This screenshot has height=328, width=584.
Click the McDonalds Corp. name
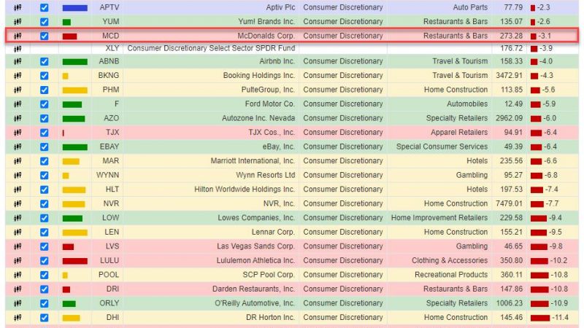point(266,36)
